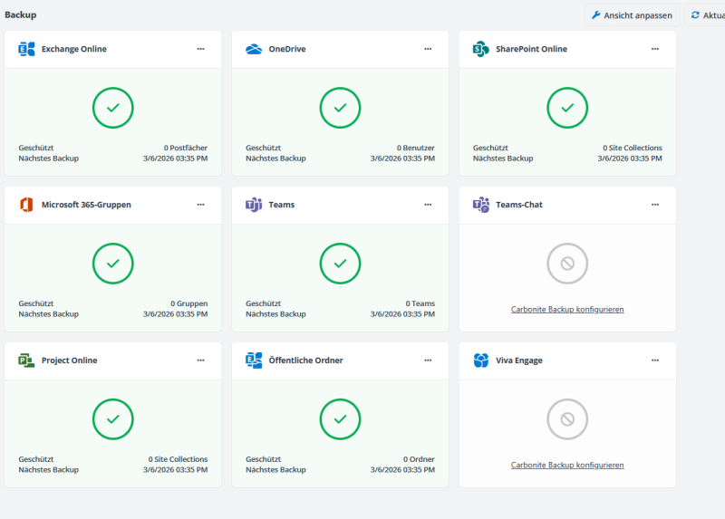Click the Project Online icon

pyautogui.click(x=26, y=360)
